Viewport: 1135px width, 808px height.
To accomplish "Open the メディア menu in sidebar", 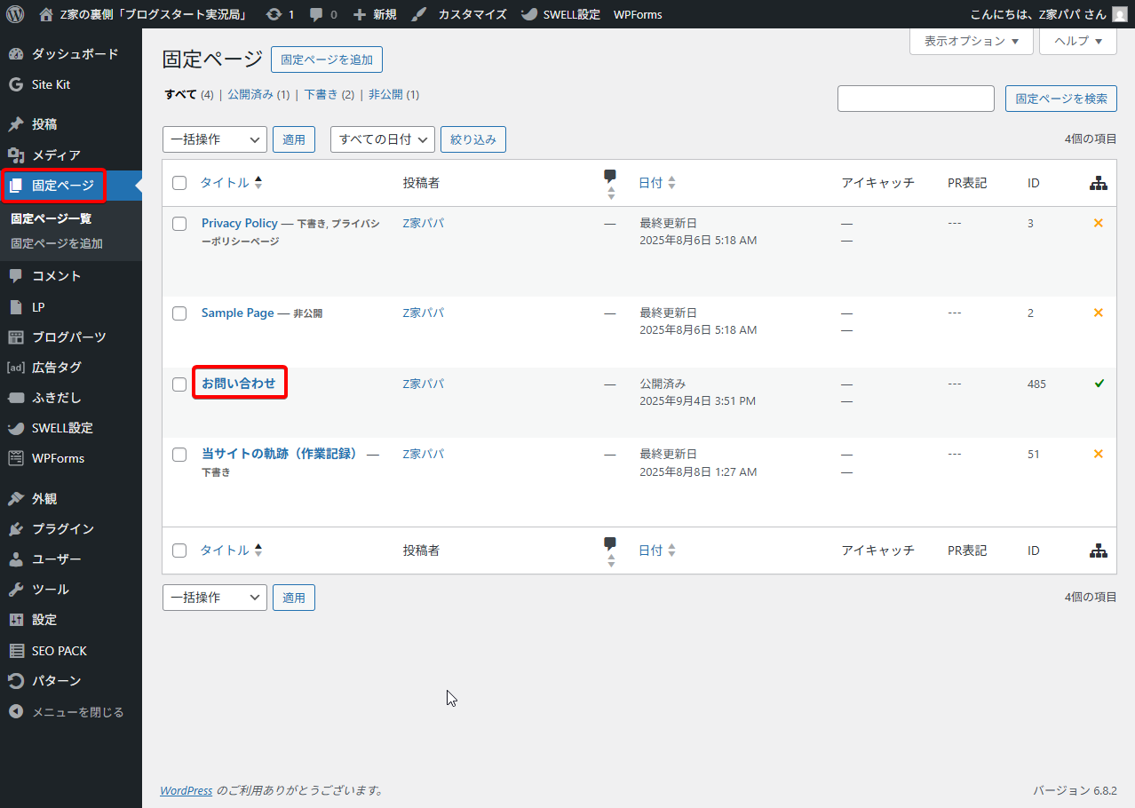I will click(56, 155).
